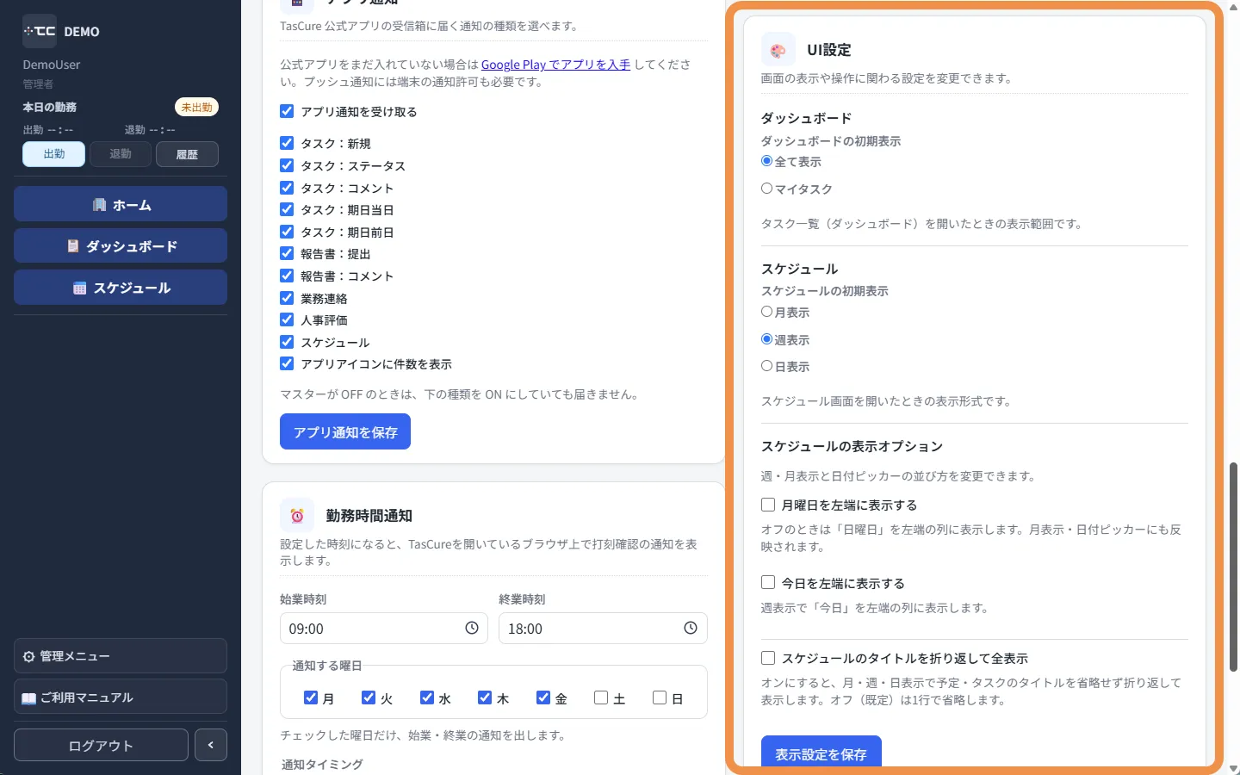This screenshot has height=775, width=1240.
Task: Uncheck アプリ通知を受け取る
Action: tap(287, 111)
